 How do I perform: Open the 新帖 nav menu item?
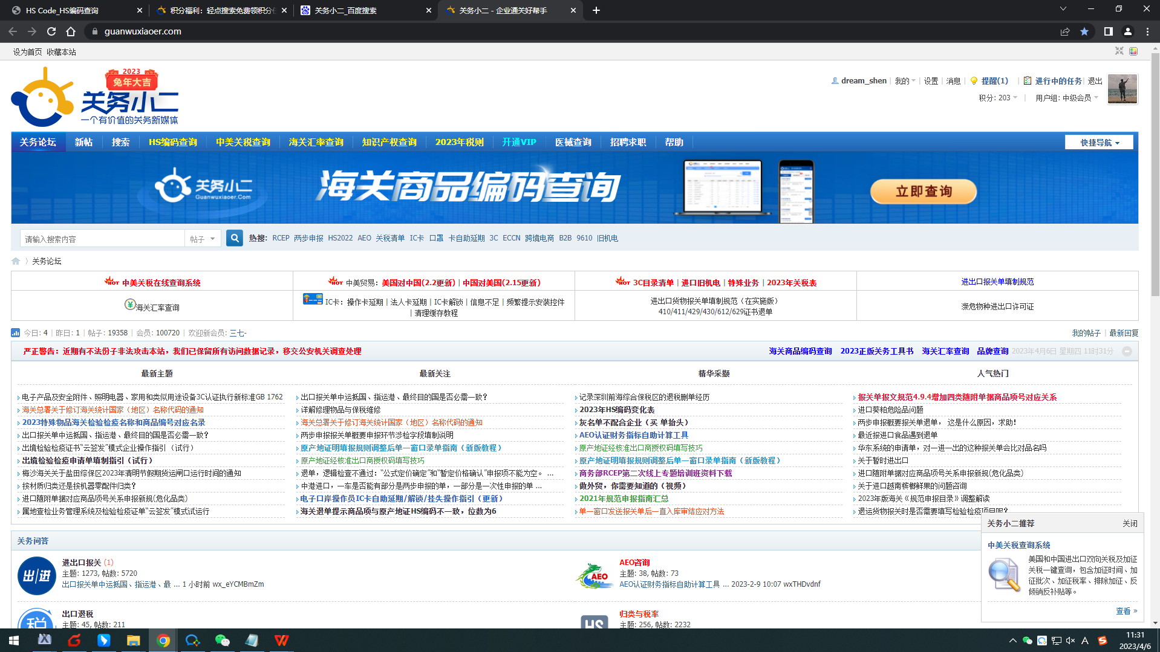click(83, 142)
